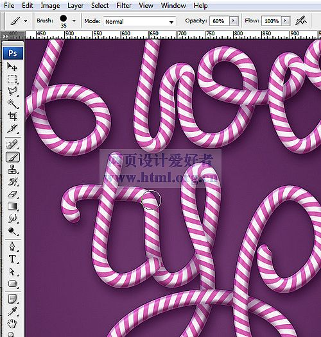The width and height of the screenshot is (321, 337).
Task: Expand the toolbox with double-arrow icon
Action: pos(5,37)
